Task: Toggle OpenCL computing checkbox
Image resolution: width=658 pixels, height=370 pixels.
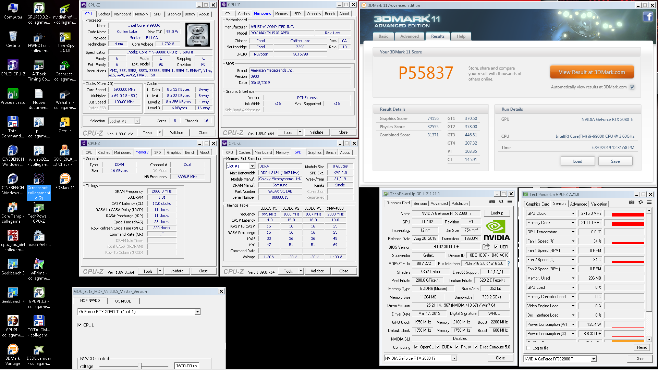Action: (x=416, y=347)
